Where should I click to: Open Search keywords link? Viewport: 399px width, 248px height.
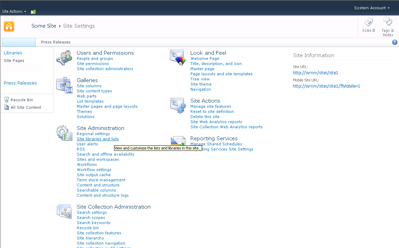[x=93, y=223]
